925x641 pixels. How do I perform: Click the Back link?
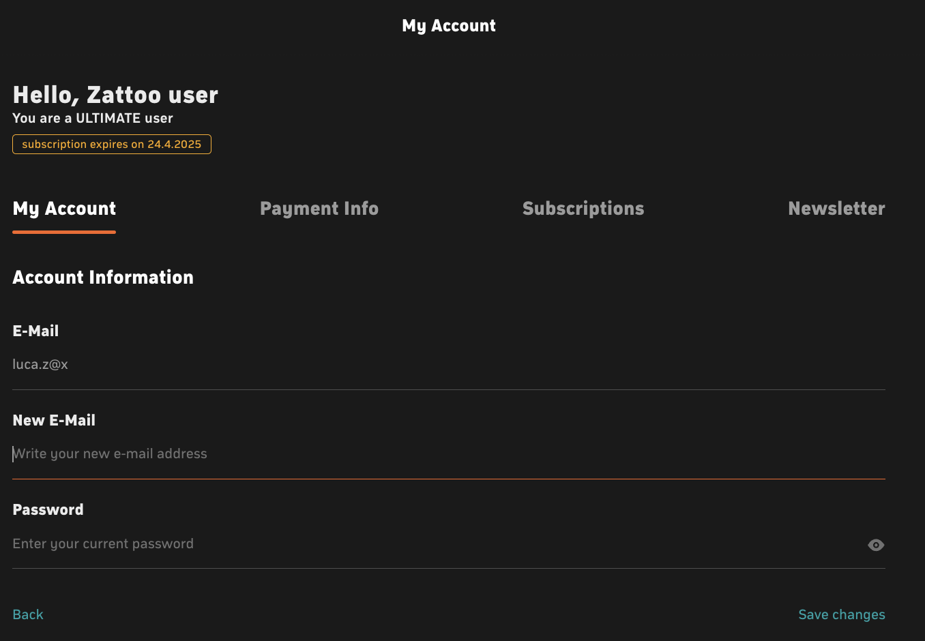pos(28,614)
